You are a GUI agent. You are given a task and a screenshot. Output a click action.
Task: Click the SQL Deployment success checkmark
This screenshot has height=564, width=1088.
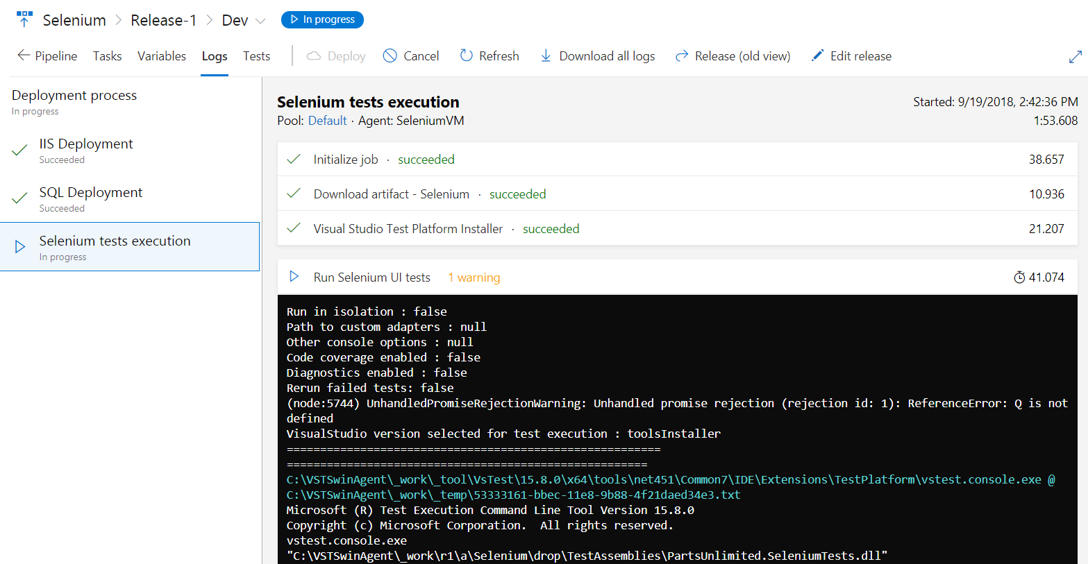point(19,198)
